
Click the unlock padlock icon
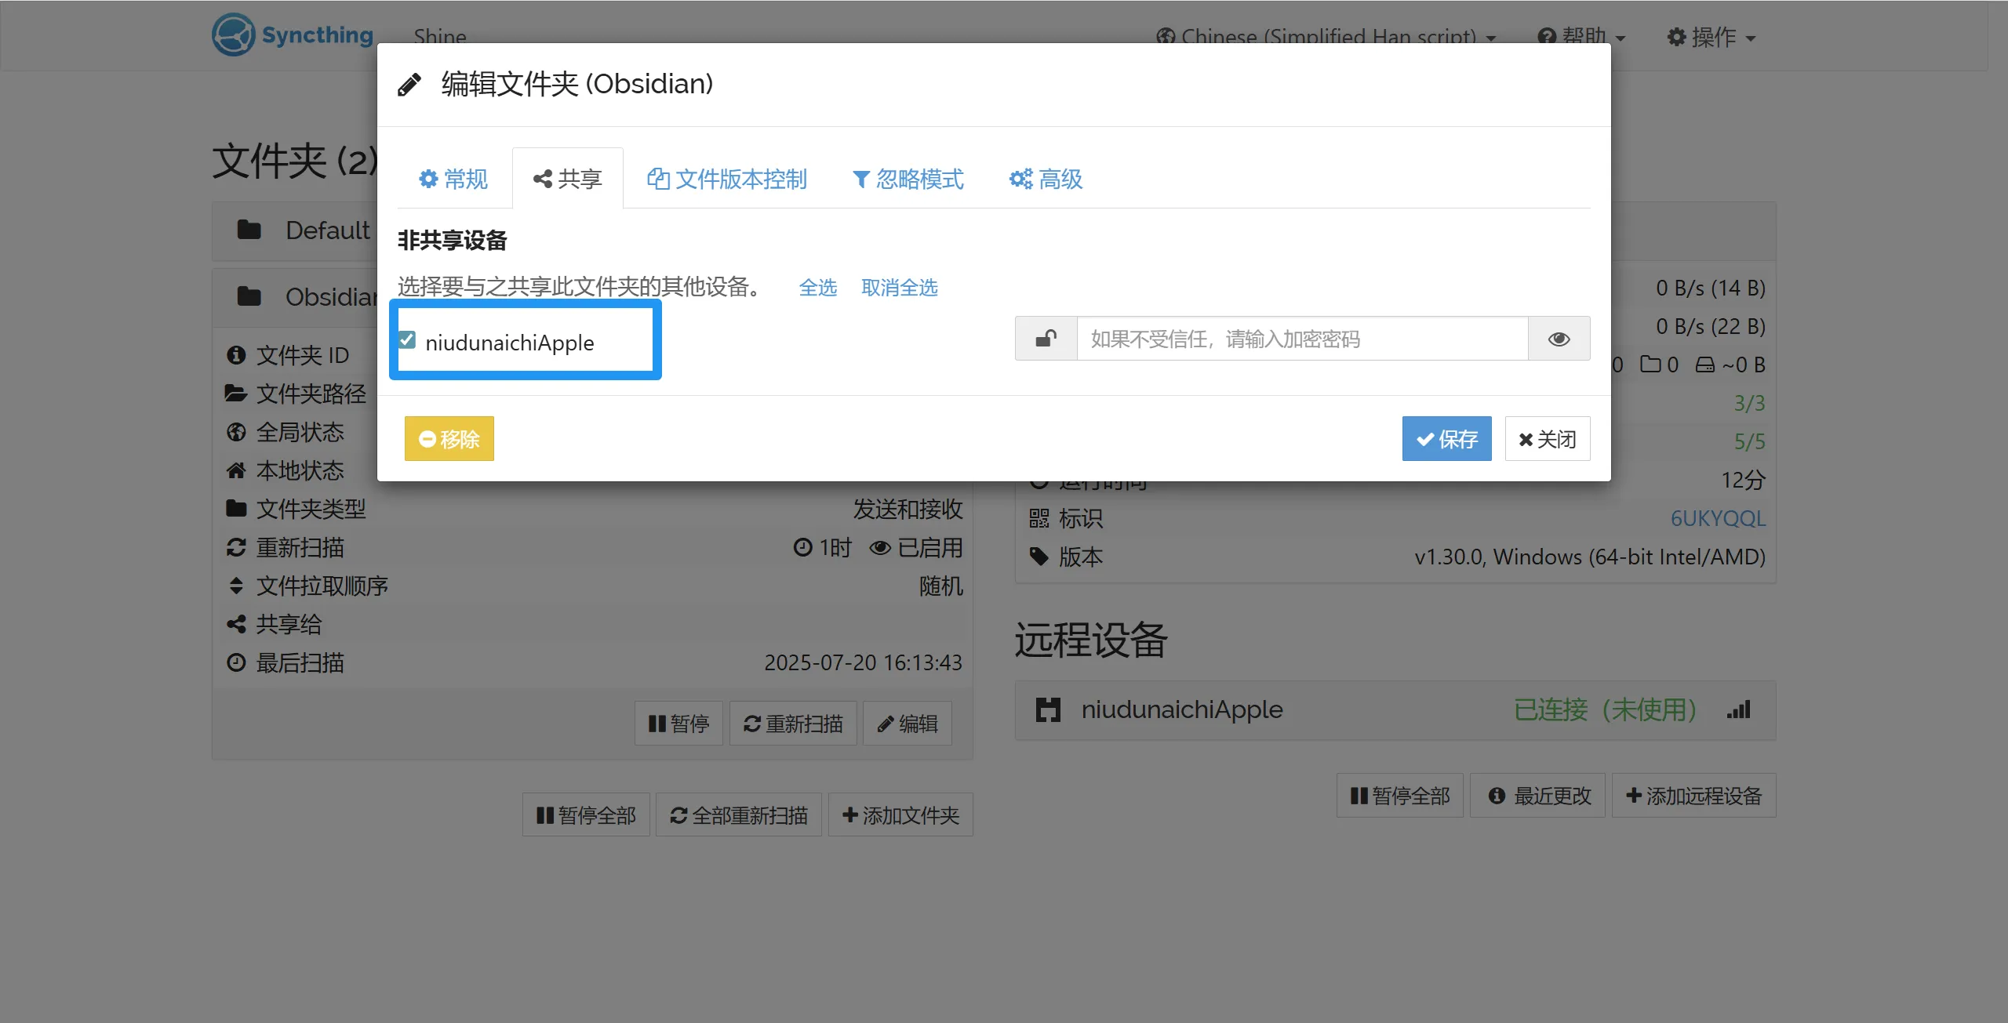(1046, 339)
